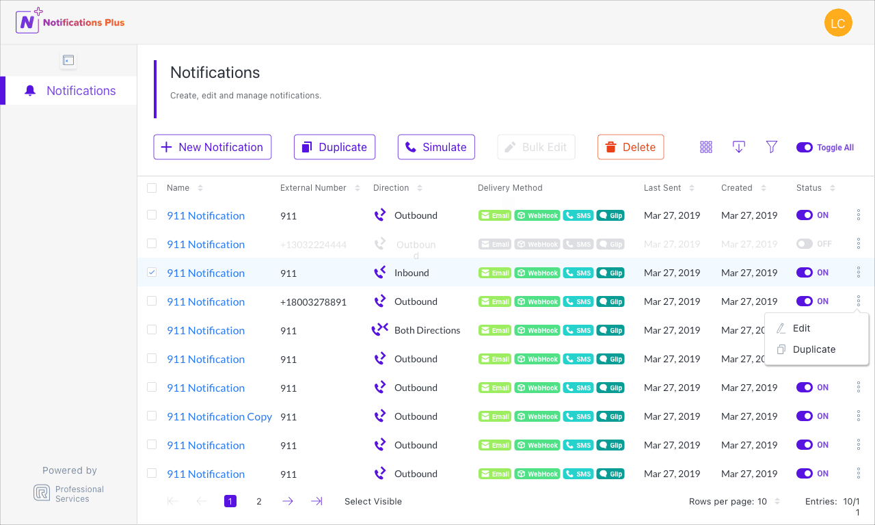Open the 911 Notification Copy link
The width and height of the screenshot is (875, 525).
(x=219, y=416)
